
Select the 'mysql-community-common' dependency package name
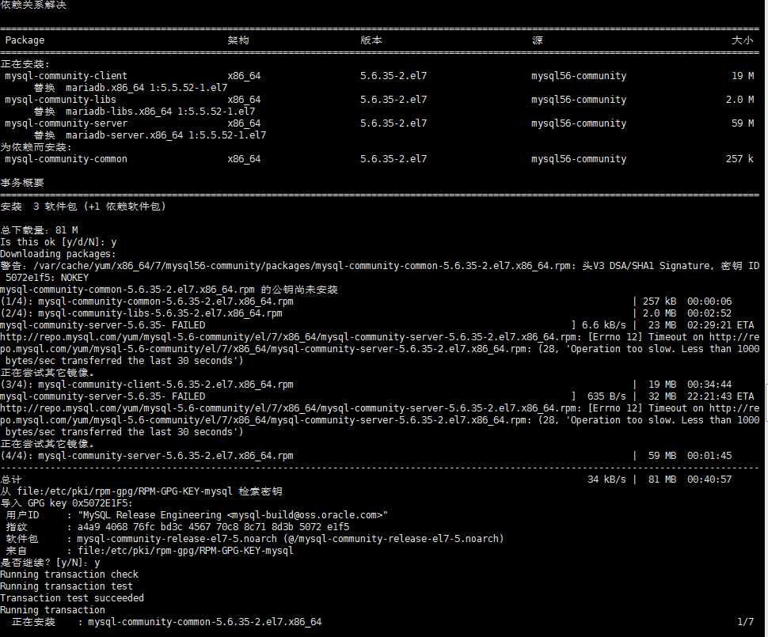point(67,158)
